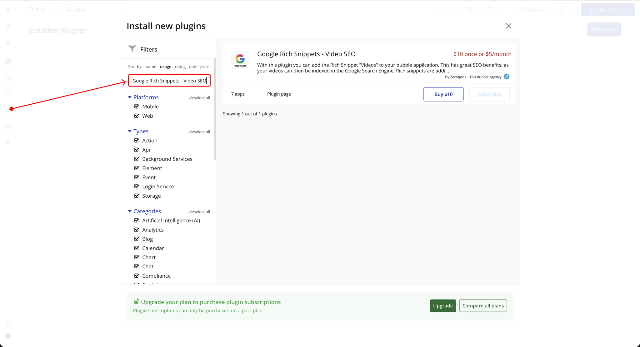
Task: Click the Filters funnel icon
Action: 132,48
